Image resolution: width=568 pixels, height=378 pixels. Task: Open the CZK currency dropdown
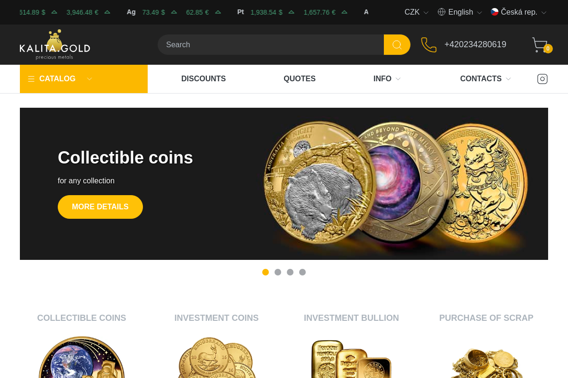[417, 12]
